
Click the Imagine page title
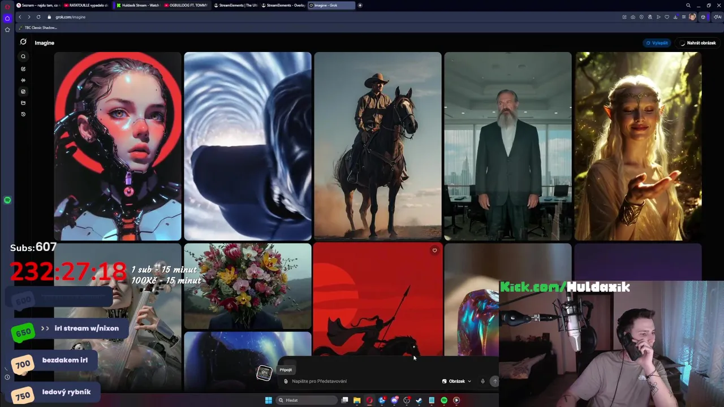[45, 43]
